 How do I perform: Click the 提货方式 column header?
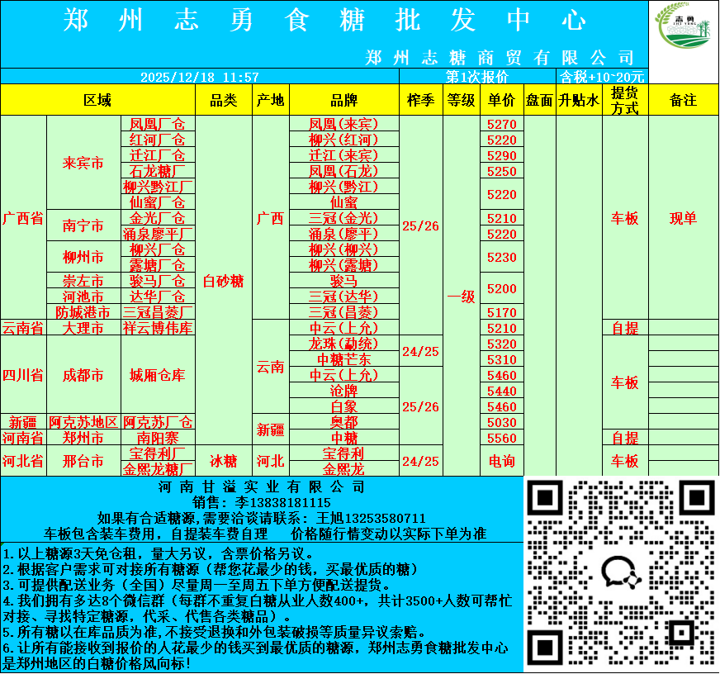(624, 100)
